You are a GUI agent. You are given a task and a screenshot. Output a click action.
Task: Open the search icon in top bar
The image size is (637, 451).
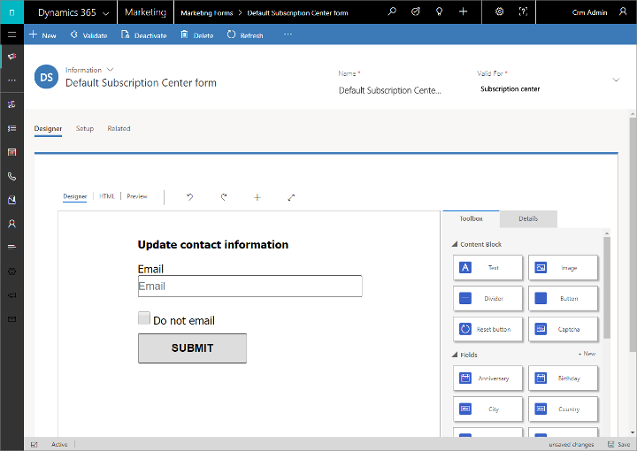tap(393, 12)
